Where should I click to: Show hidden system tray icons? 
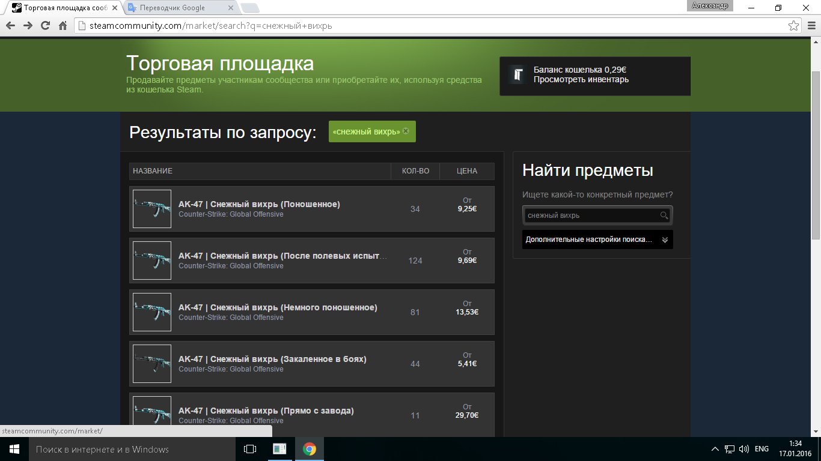pyautogui.click(x=715, y=449)
